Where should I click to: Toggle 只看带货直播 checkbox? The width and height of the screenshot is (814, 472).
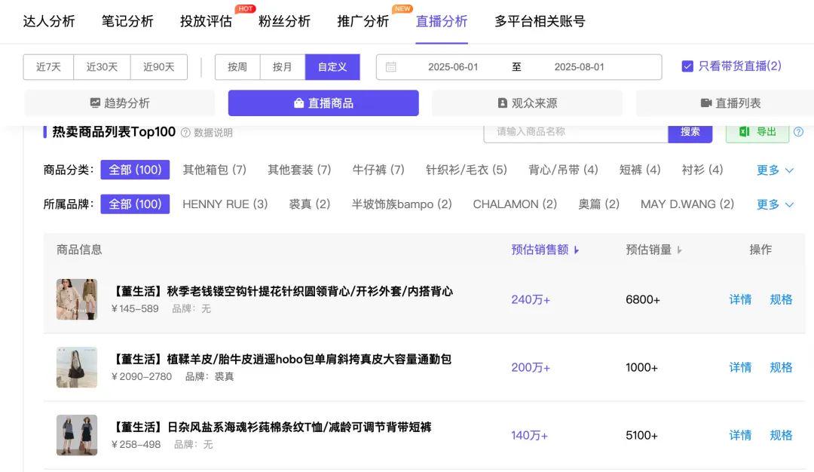point(687,66)
